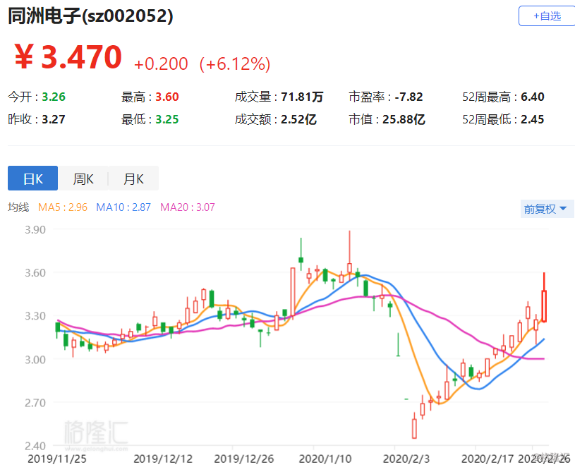This screenshot has width=575, height=467.
Task: Click the 52周最高 value 6.40
Action: pos(533,97)
